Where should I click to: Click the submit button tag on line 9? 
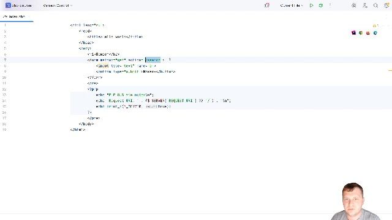click(135, 72)
